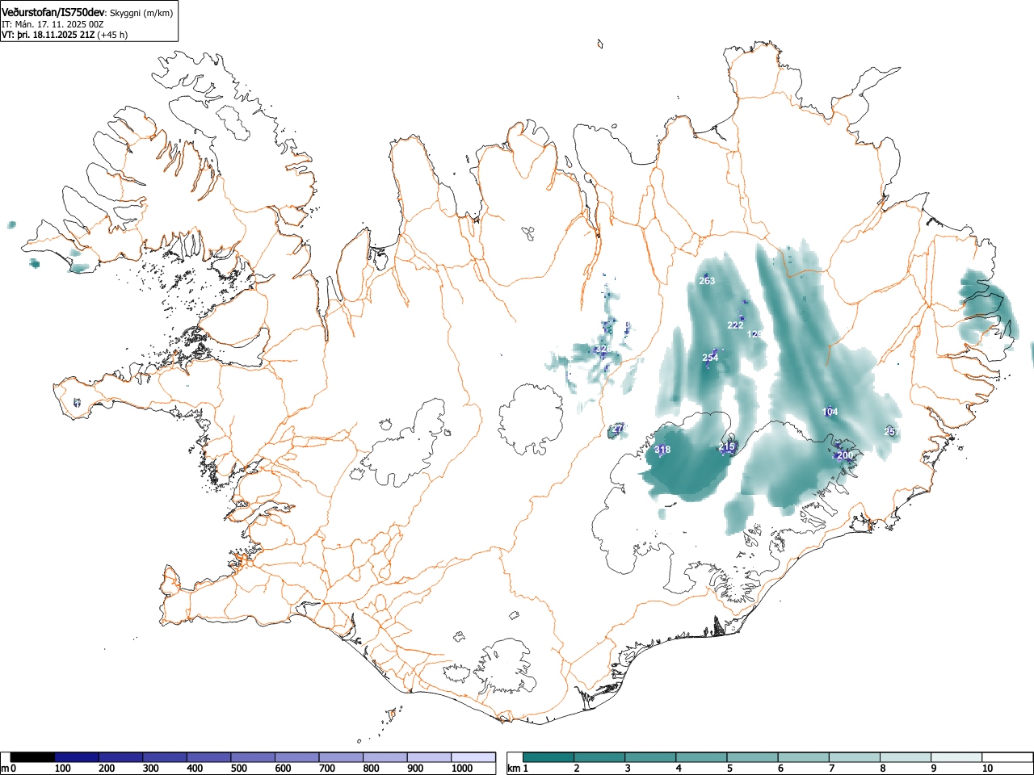The width and height of the screenshot is (1034, 775).
Task: Click the palest 9–10 km legend swatch
Action: [x=957, y=757]
